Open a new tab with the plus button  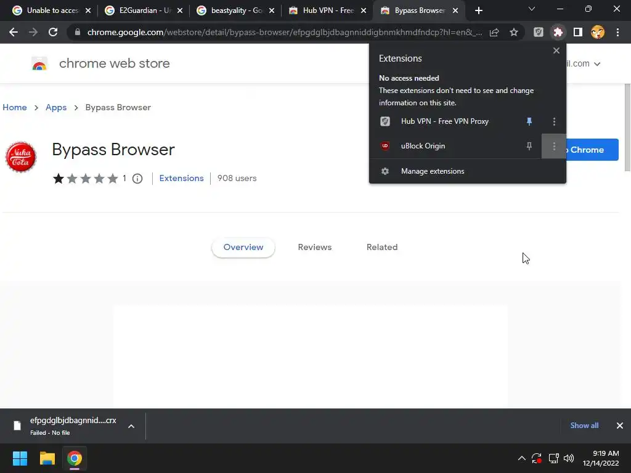[x=478, y=10]
